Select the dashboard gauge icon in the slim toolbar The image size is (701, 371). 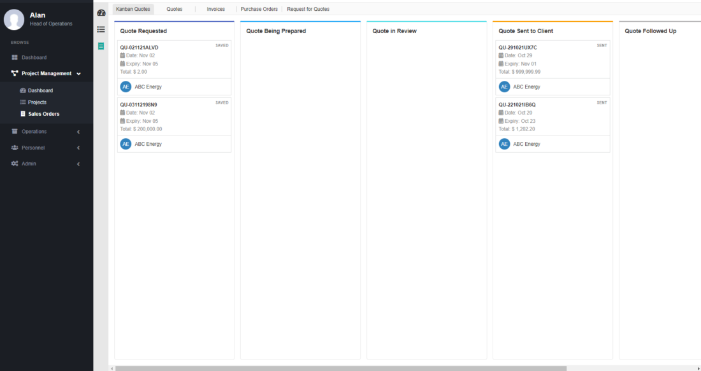pyautogui.click(x=101, y=12)
